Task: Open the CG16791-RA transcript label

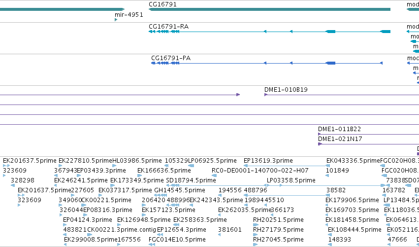Action: 168,27
